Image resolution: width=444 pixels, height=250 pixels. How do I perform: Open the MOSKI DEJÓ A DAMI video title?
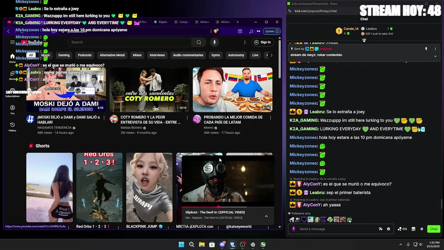(x=69, y=120)
